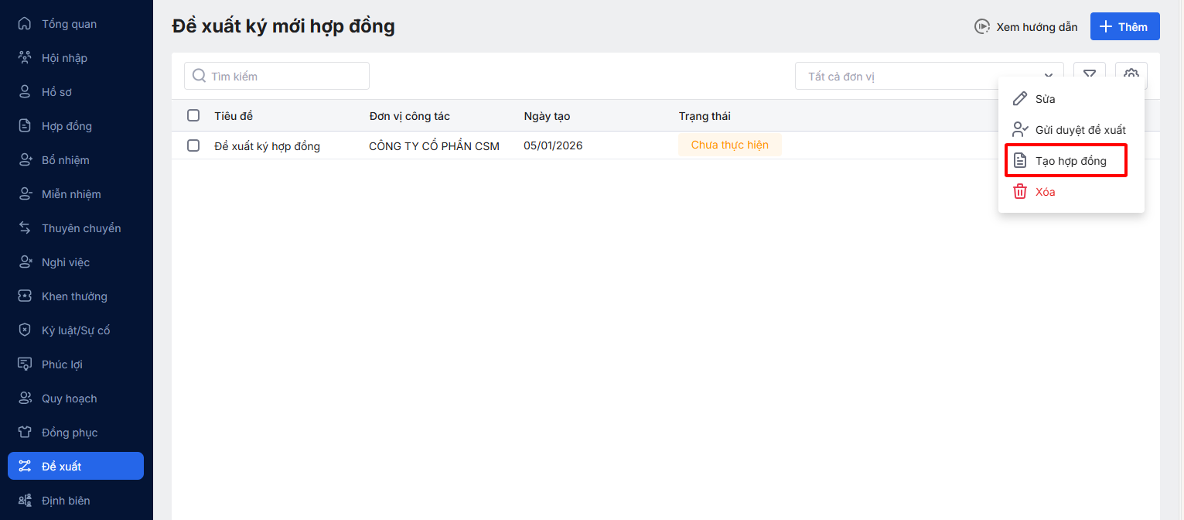Open Khen thưởng from the sidebar
The width and height of the screenshot is (1184, 520).
click(74, 296)
